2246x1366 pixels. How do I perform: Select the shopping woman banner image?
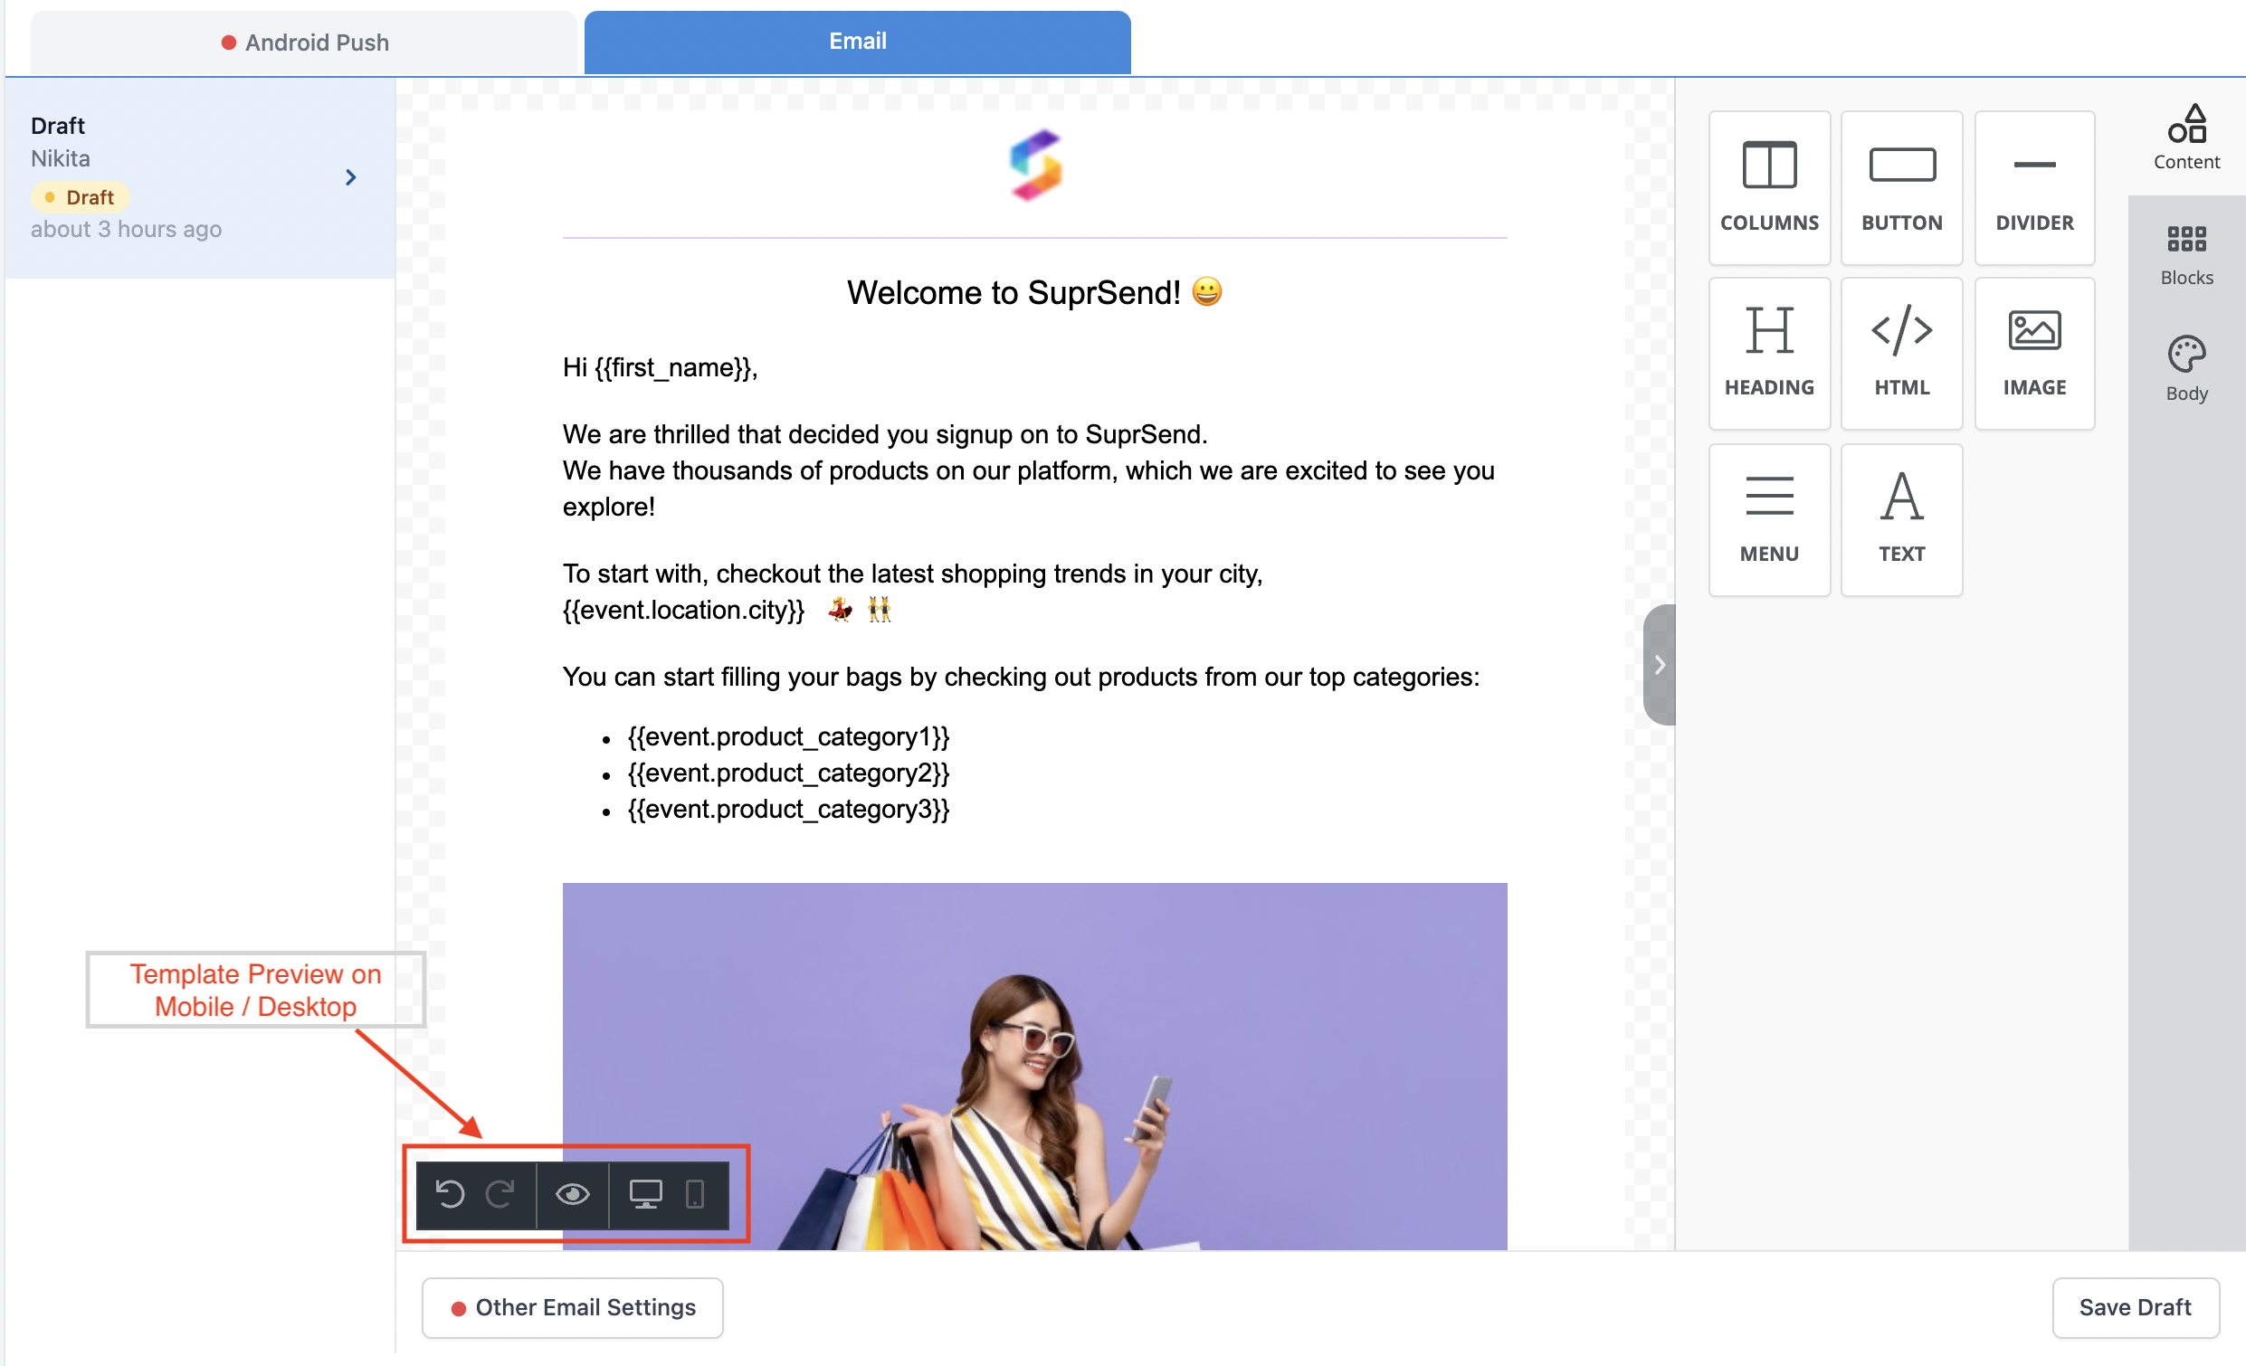coord(1034,1067)
